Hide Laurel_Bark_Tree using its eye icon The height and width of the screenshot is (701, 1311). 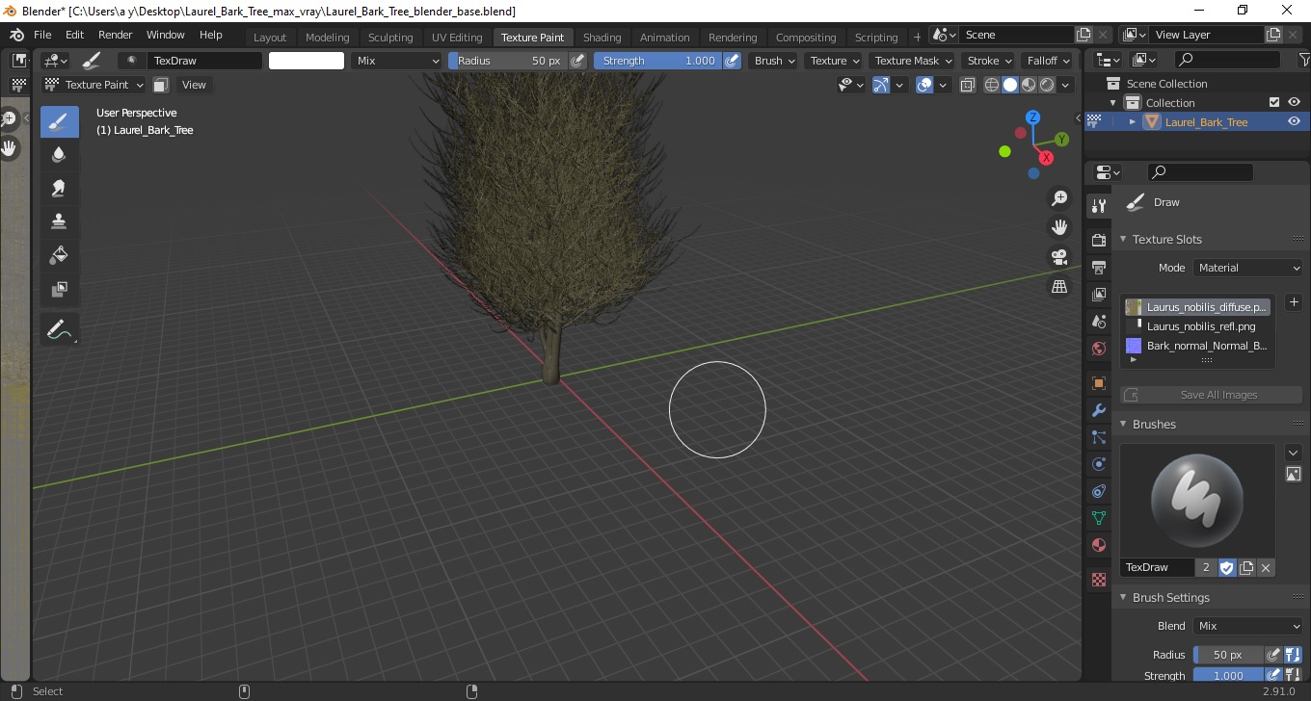coord(1294,121)
